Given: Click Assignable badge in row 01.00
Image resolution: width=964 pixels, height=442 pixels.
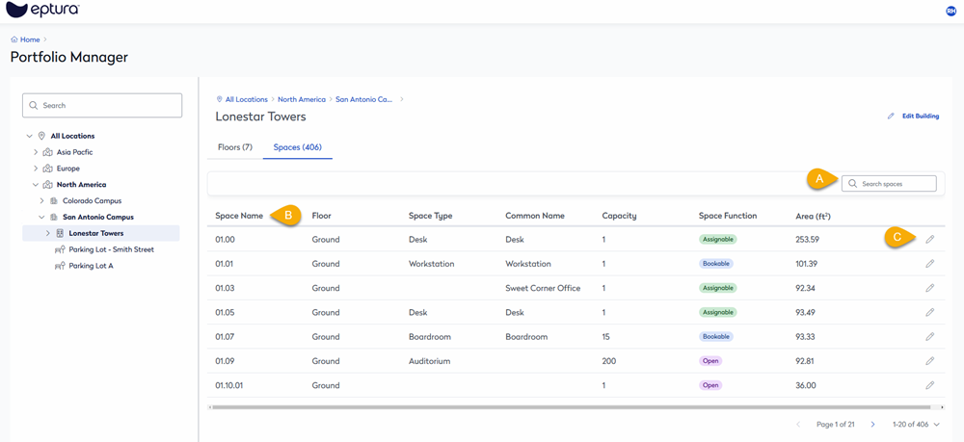Looking at the screenshot, I should coord(717,239).
